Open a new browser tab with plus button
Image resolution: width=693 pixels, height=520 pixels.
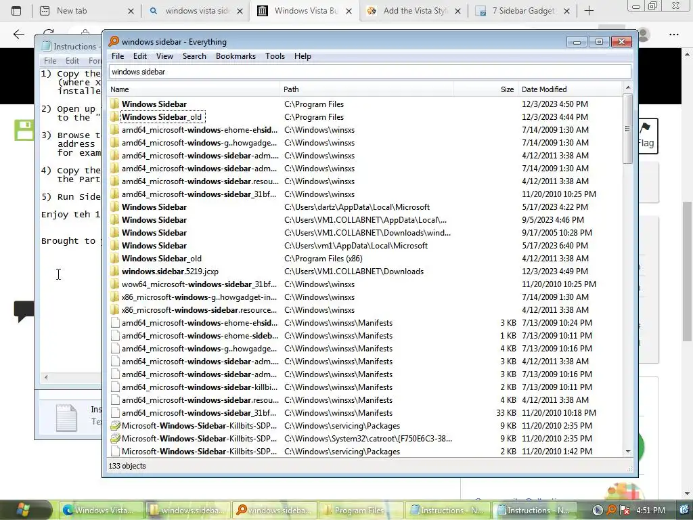click(589, 11)
